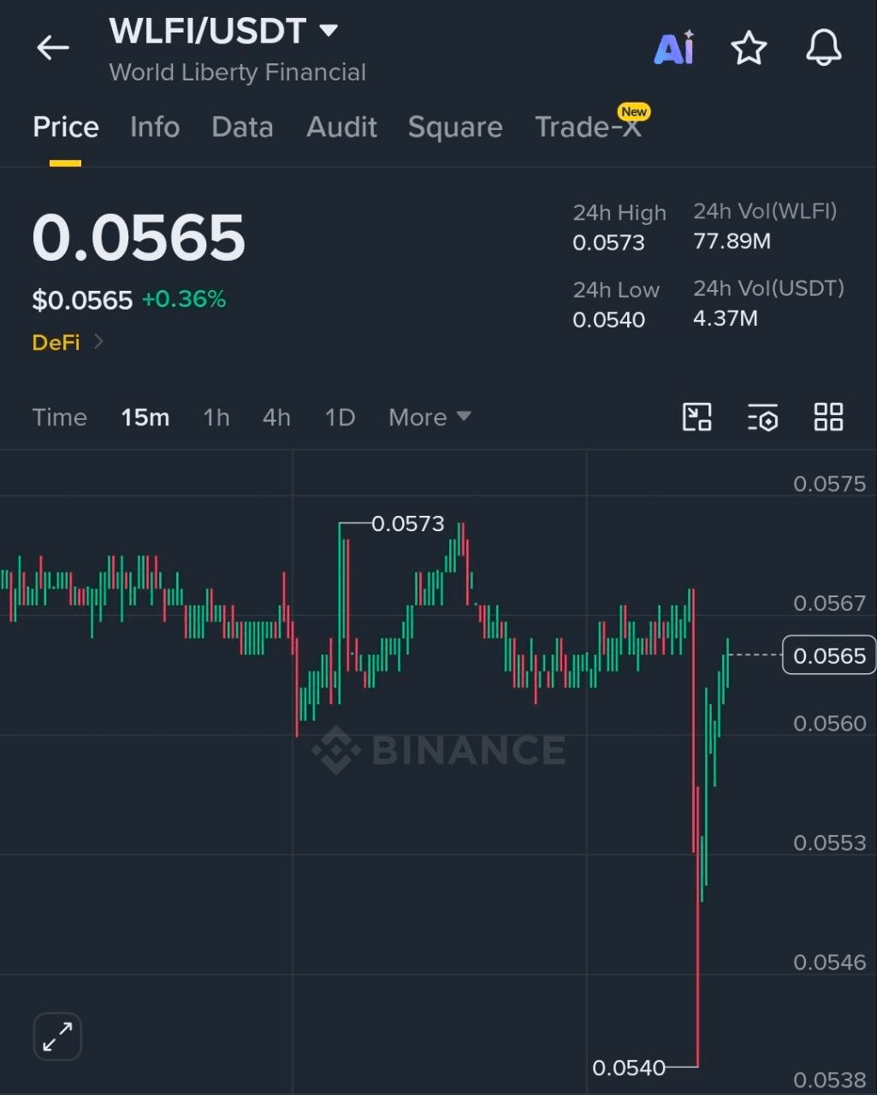Viewport: 877px width, 1095px height.
Task: Open the More timeframes dropdown
Action: click(430, 417)
